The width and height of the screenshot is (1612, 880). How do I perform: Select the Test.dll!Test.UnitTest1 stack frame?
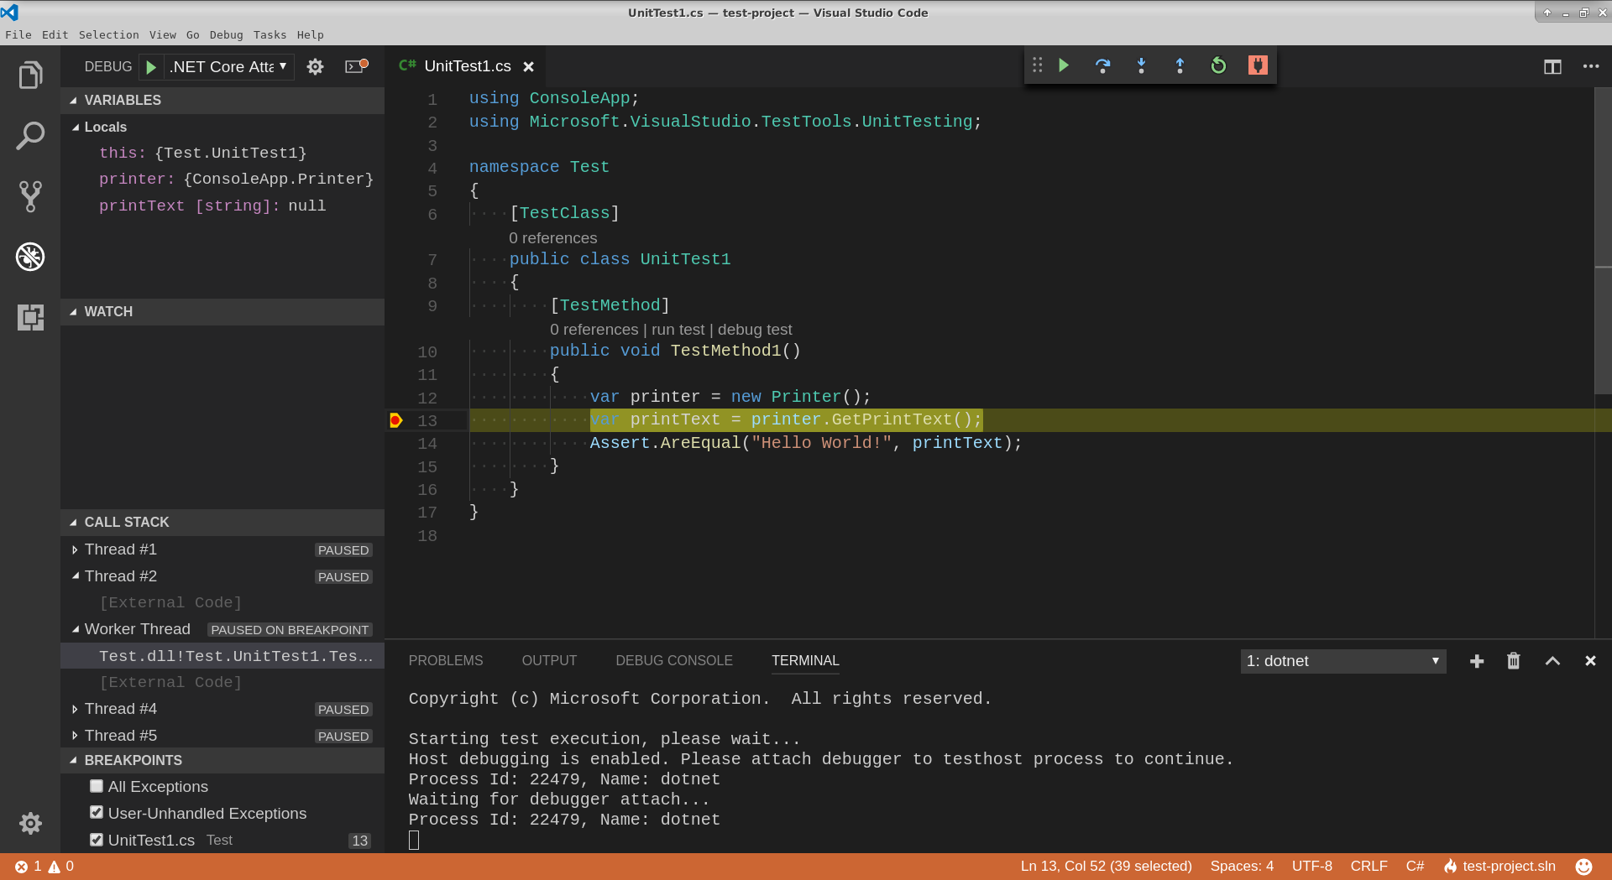point(222,656)
